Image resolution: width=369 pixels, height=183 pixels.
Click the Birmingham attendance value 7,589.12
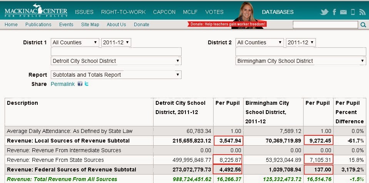click(291, 131)
